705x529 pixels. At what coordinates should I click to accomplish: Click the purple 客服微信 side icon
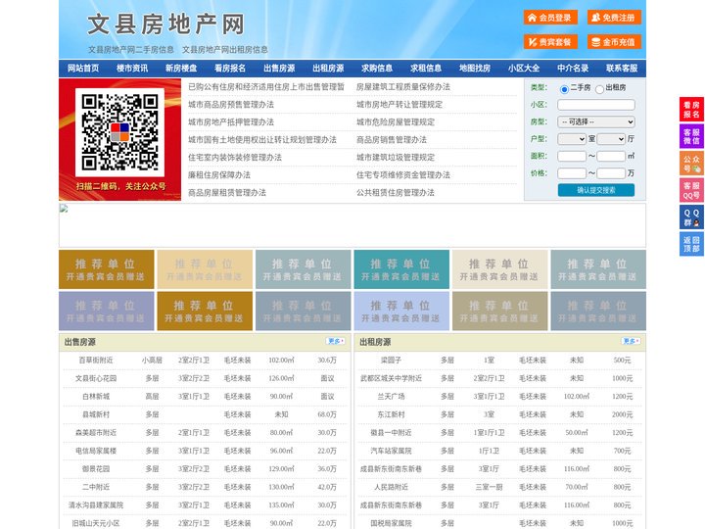(x=691, y=136)
